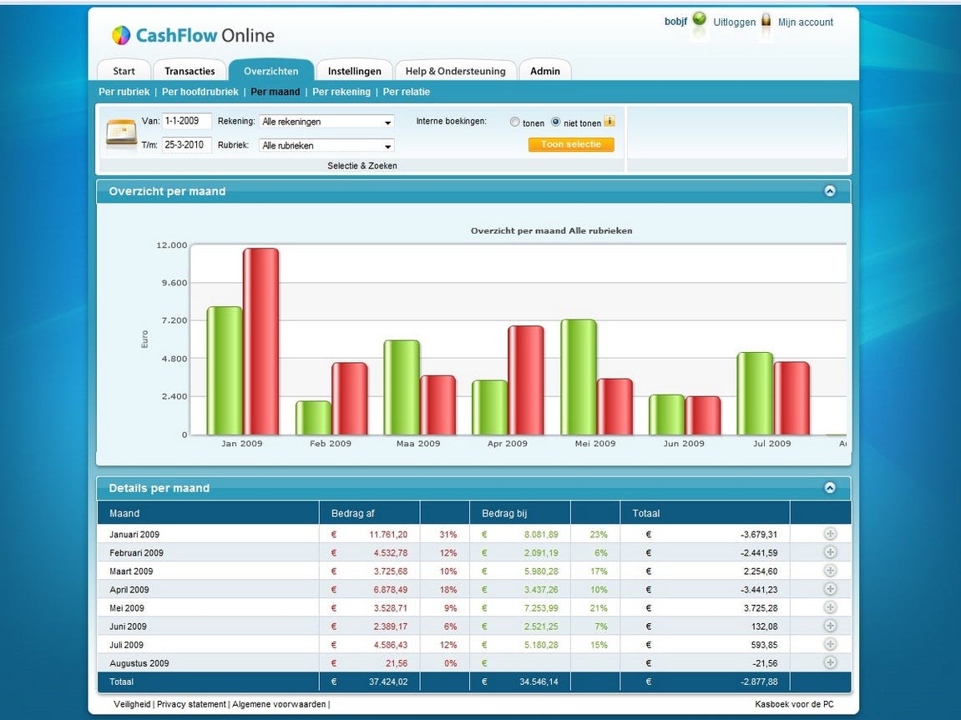Open the Rekening 'Alle rekeningen' dropdown
This screenshot has height=720, width=961.
tap(326, 122)
